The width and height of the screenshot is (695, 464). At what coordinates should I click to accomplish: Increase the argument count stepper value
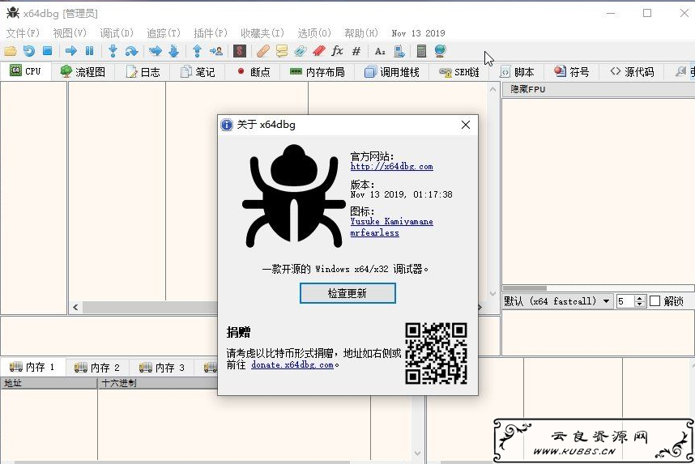[x=639, y=299]
